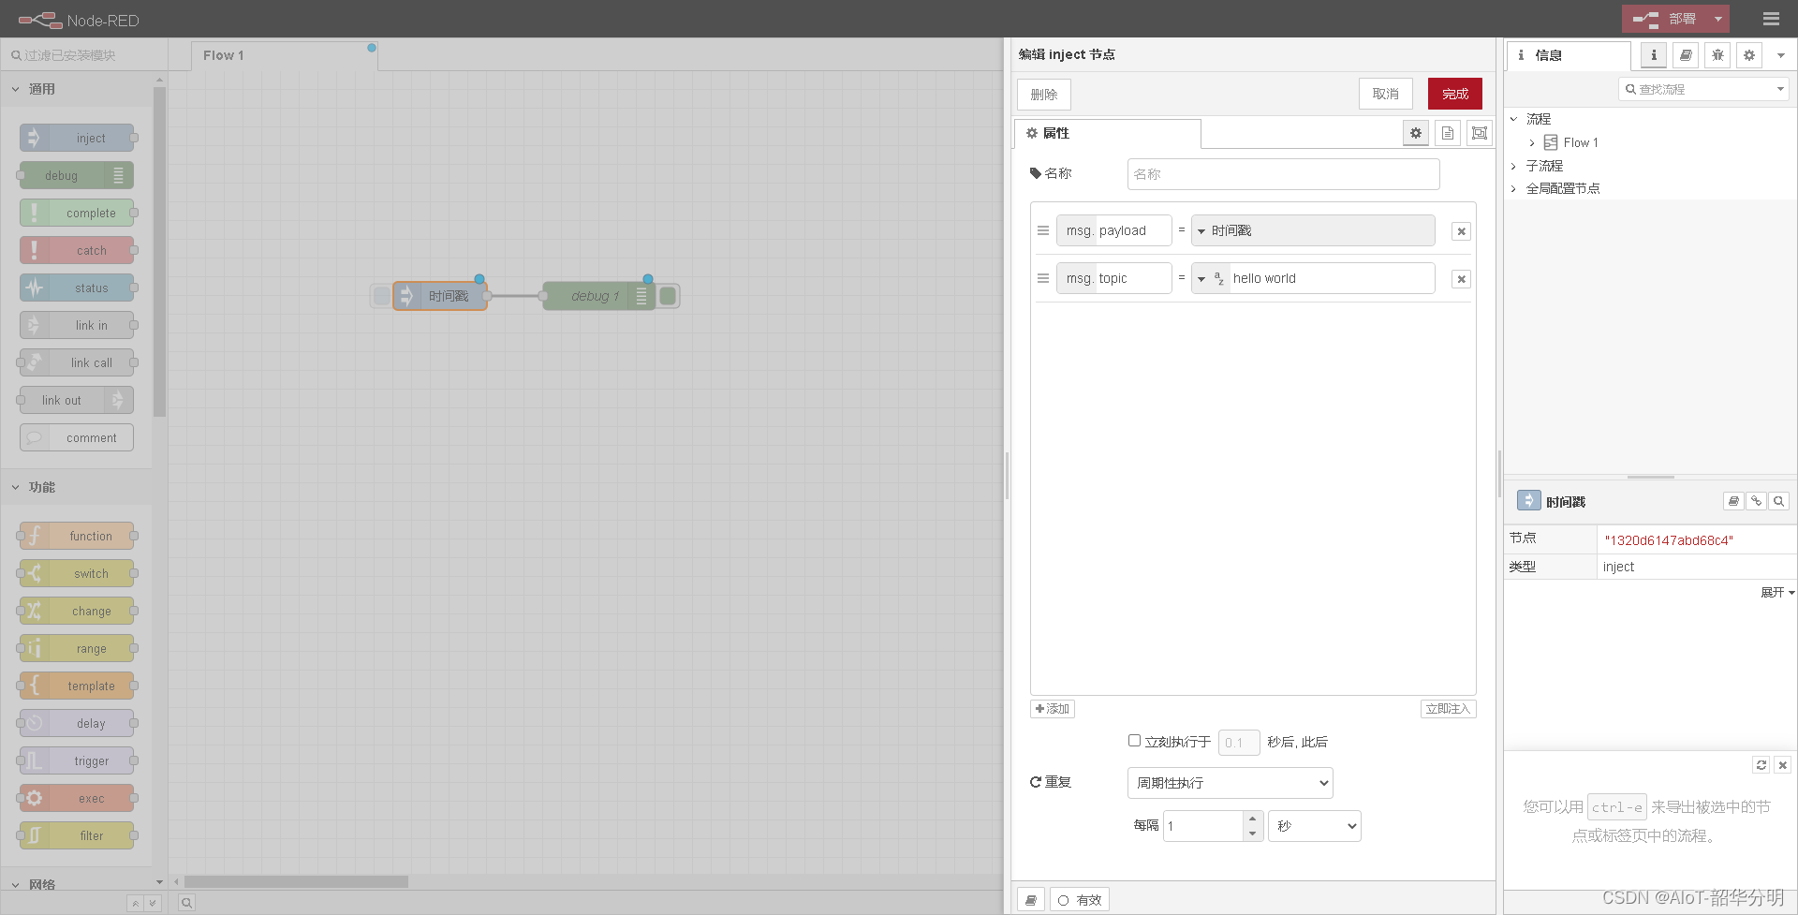Viewport: 1798px width, 915px height.
Task: Click the horizontal canvas scrollbar
Action: click(x=296, y=881)
